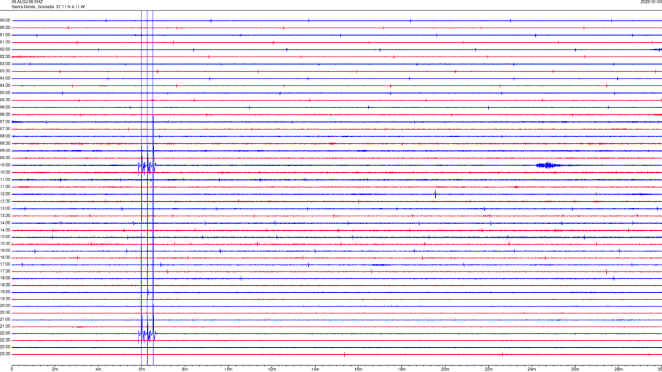The width and height of the screenshot is (662, 372).
Task: Select the 10:30 time label
Action: (6, 172)
